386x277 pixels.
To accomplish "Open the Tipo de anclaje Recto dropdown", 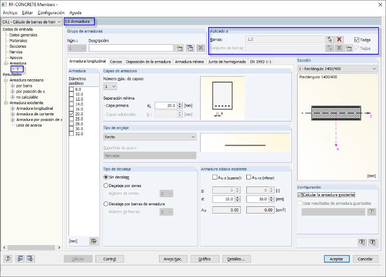I will 150,137.
